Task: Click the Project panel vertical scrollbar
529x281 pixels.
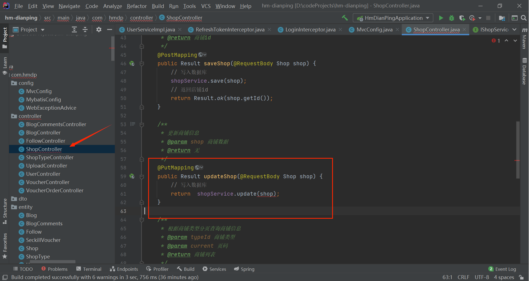Action: (x=113, y=49)
